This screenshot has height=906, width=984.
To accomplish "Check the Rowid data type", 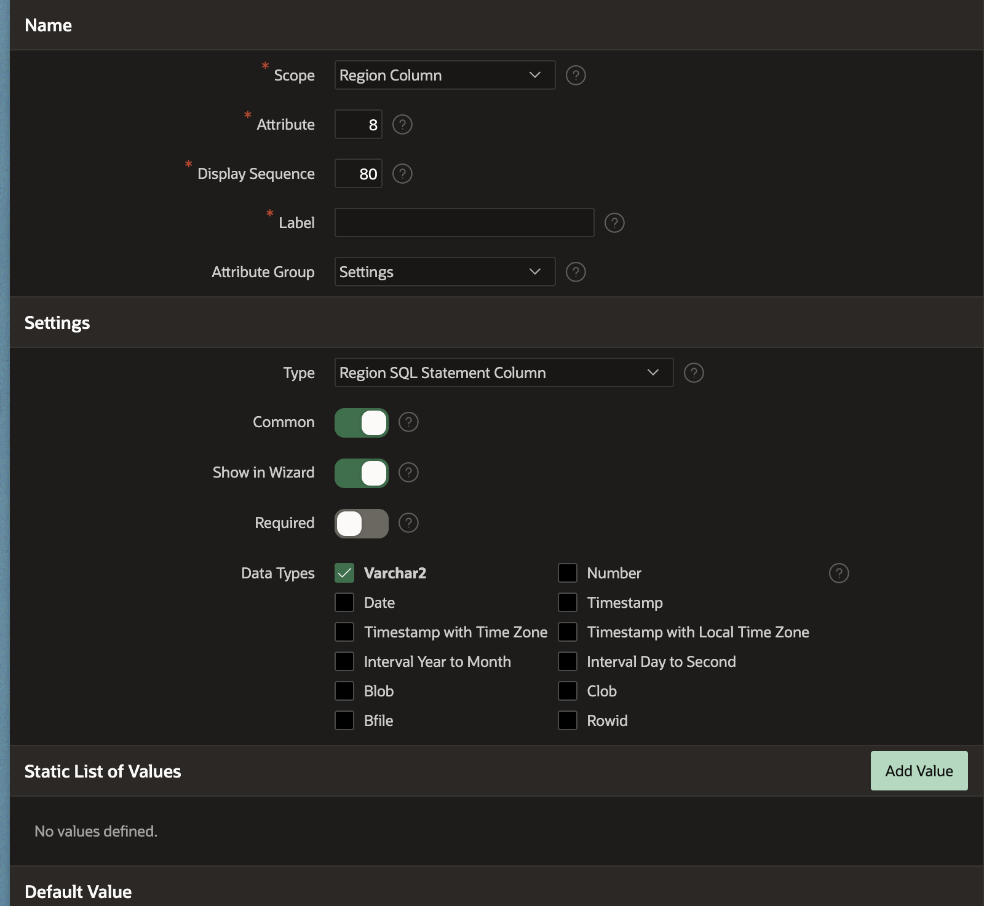I will [x=568, y=720].
